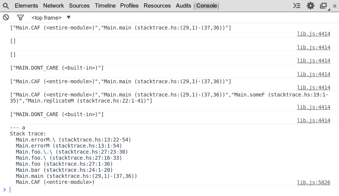Open lib.js:4414 link below second empty array
339x196 pixels.
tap(314, 61)
